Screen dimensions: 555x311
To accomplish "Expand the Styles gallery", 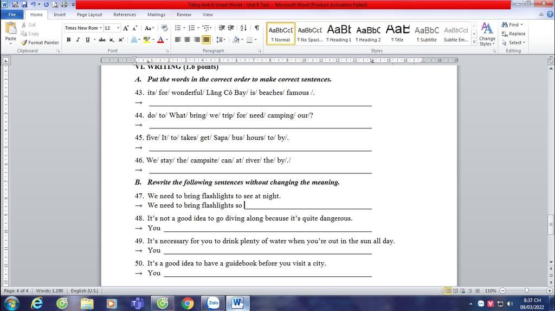I will [474, 42].
